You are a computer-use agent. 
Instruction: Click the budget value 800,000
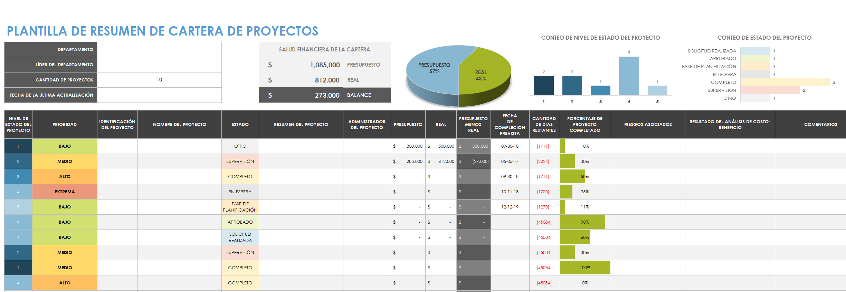pos(408,146)
